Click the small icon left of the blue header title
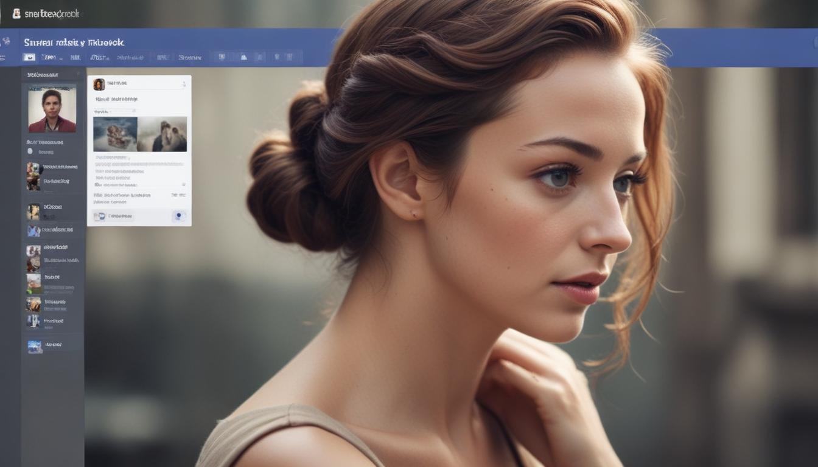Viewport: 818px width, 467px height. click(x=6, y=42)
